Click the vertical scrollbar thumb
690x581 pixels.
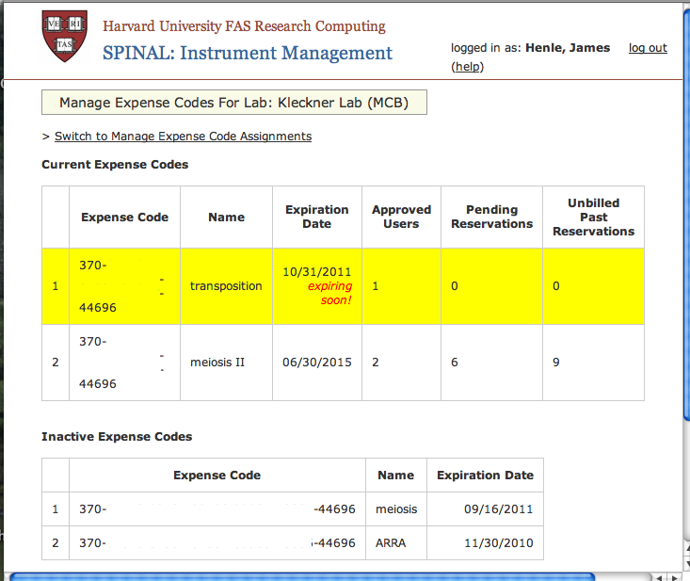pos(686,214)
